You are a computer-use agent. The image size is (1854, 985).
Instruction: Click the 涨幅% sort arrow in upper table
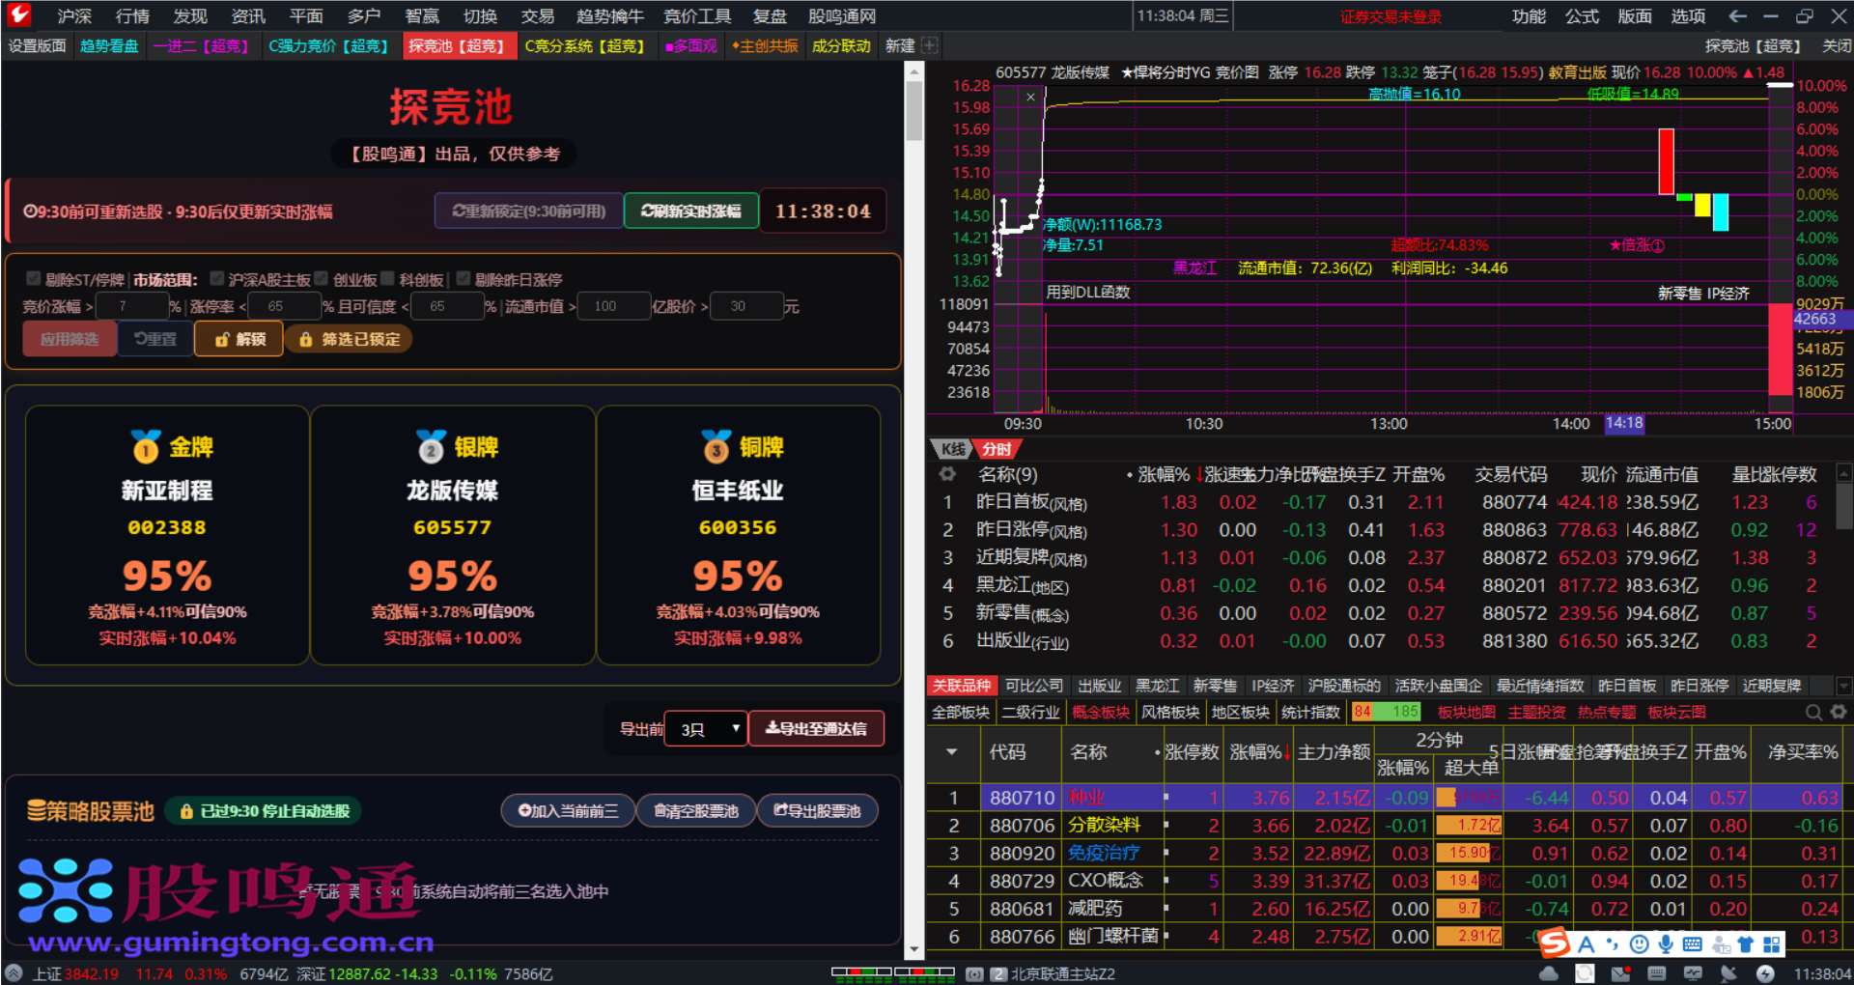(1200, 474)
